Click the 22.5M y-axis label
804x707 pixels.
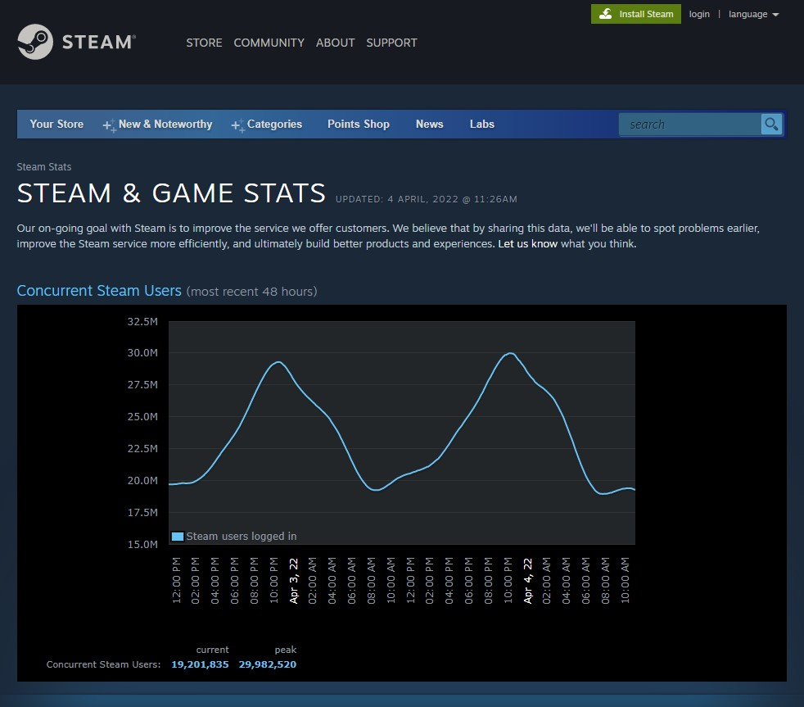tap(142, 448)
